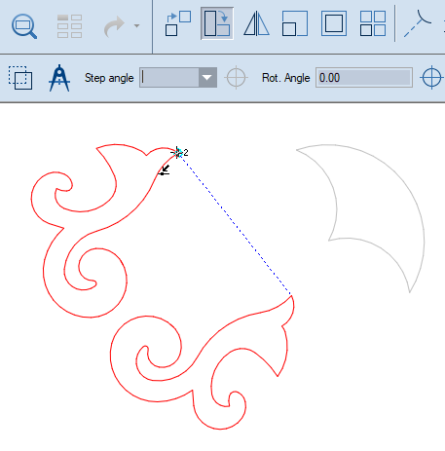This screenshot has width=445, height=451.
Task: Open the array four-squares tool
Action: [x=373, y=23]
